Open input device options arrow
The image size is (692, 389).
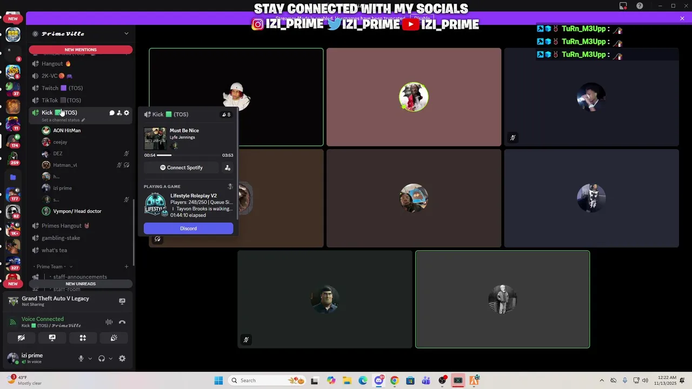pyautogui.click(x=90, y=358)
